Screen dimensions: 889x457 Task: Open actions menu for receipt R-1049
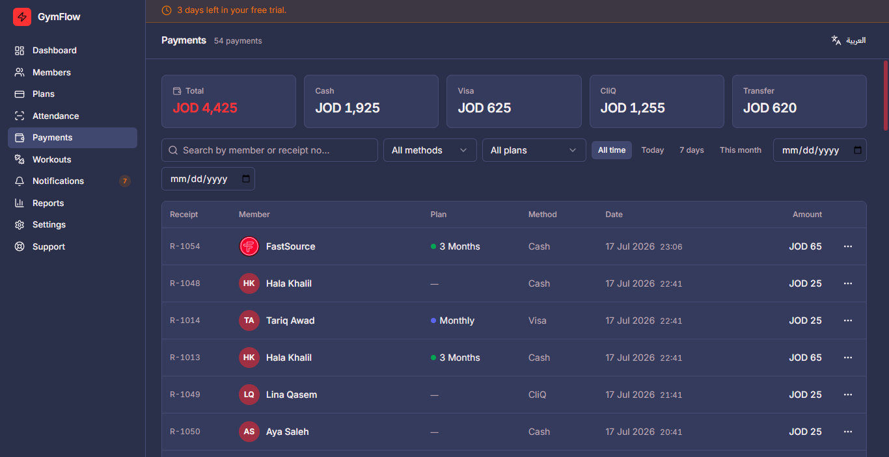(848, 395)
